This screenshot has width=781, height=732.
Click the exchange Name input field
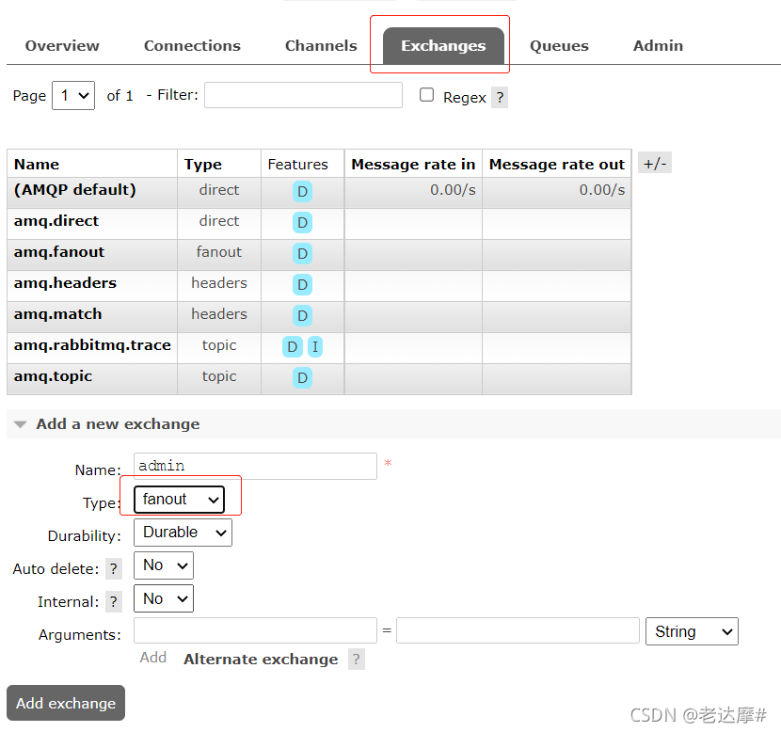coord(256,466)
